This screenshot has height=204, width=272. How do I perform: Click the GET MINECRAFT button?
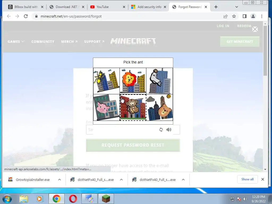tap(240, 42)
